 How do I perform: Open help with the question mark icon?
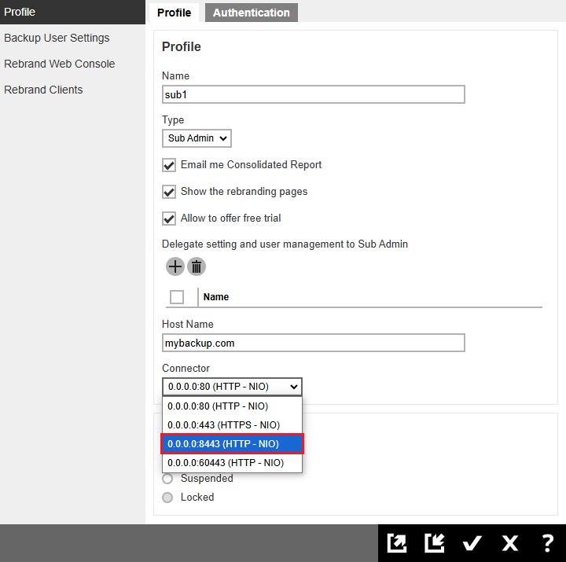tap(548, 543)
